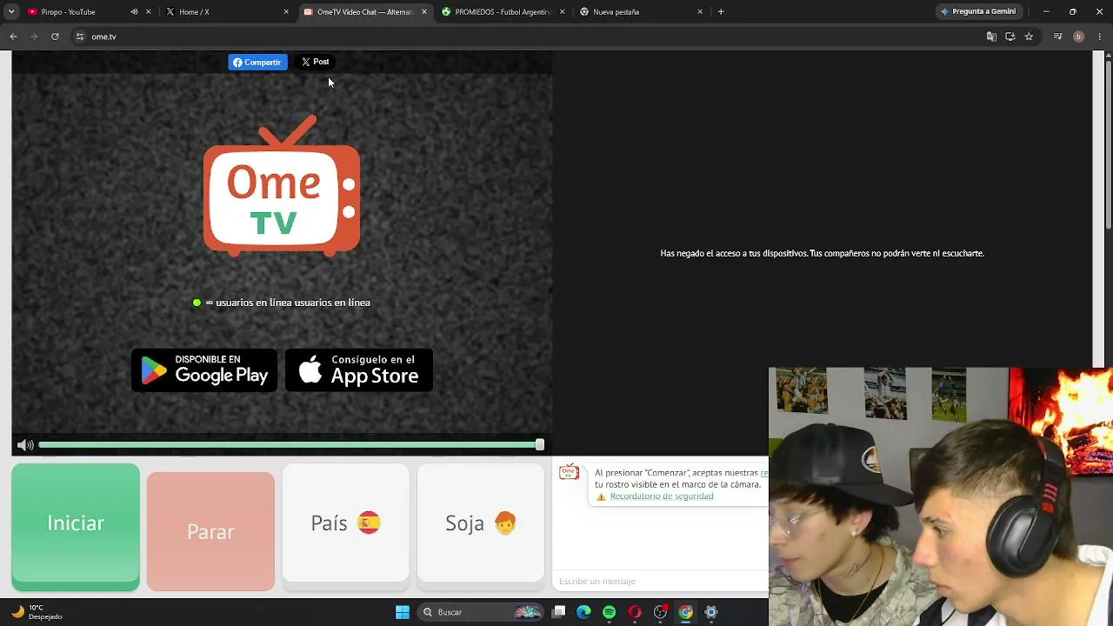Click the 'usuarios en línea' status text
Screen dimensions: 1113x626
(x=287, y=303)
